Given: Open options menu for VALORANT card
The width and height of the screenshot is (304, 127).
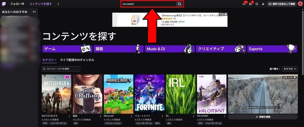Looking at the screenshot, I should (x=224, y=116).
